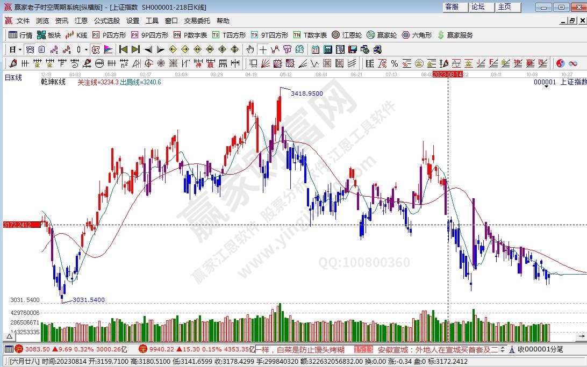Open the 公式选股 menu
This screenshot has width=587, height=367.
107,21
